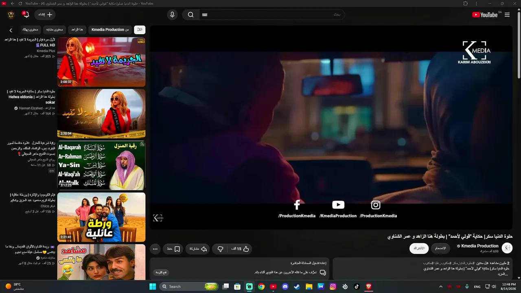Share the video (مشاركة)
This screenshot has width=521, height=293.
click(x=198, y=249)
